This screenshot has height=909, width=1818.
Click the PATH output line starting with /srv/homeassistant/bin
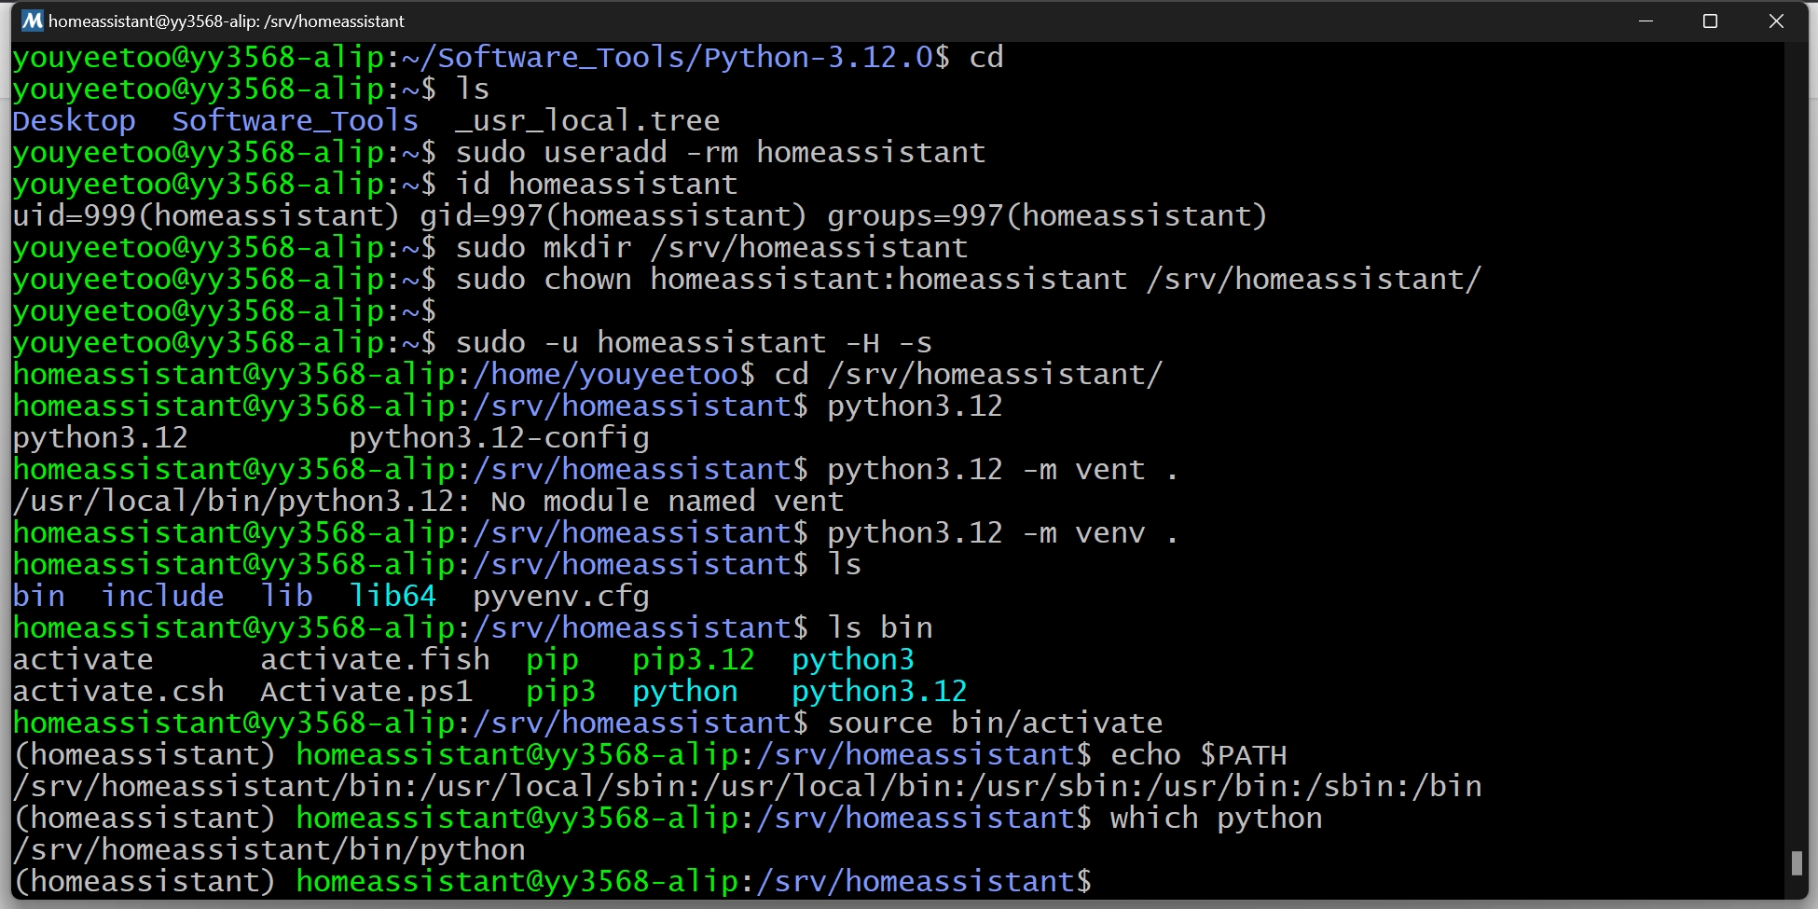click(747, 786)
